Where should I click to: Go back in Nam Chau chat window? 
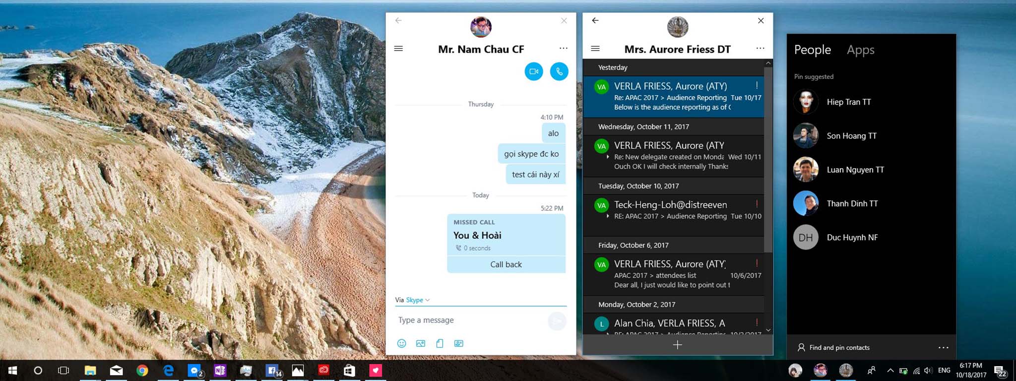(x=398, y=20)
